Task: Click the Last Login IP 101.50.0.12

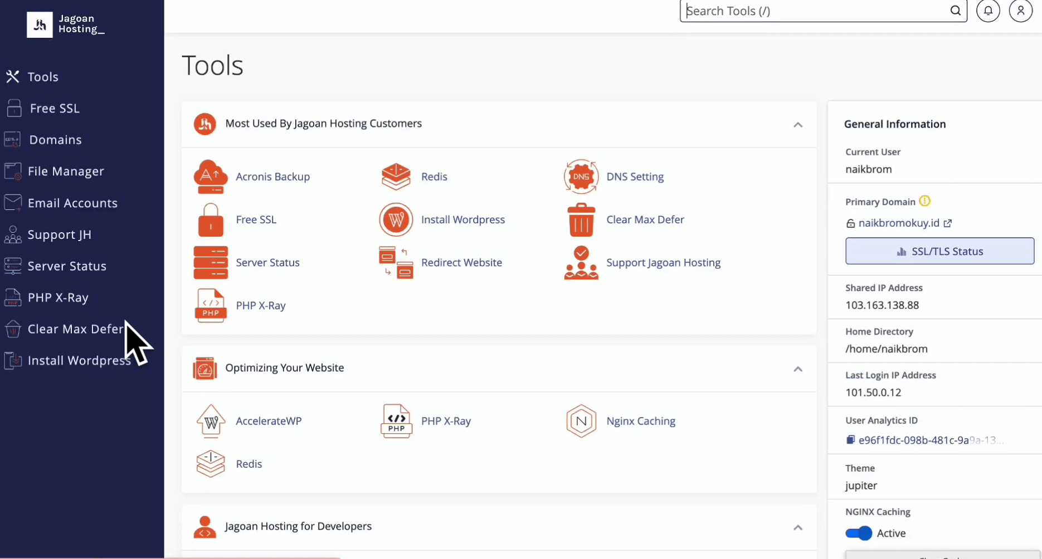Action: (873, 393)
